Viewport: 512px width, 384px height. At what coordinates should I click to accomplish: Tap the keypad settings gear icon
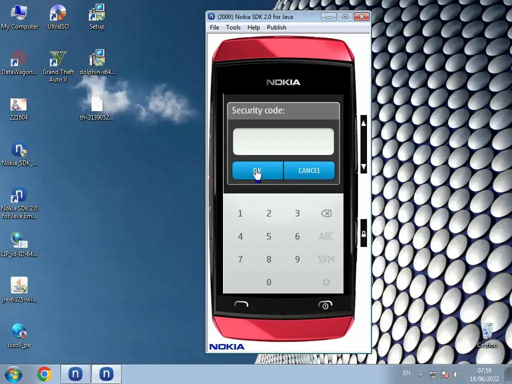coord(326,282)
